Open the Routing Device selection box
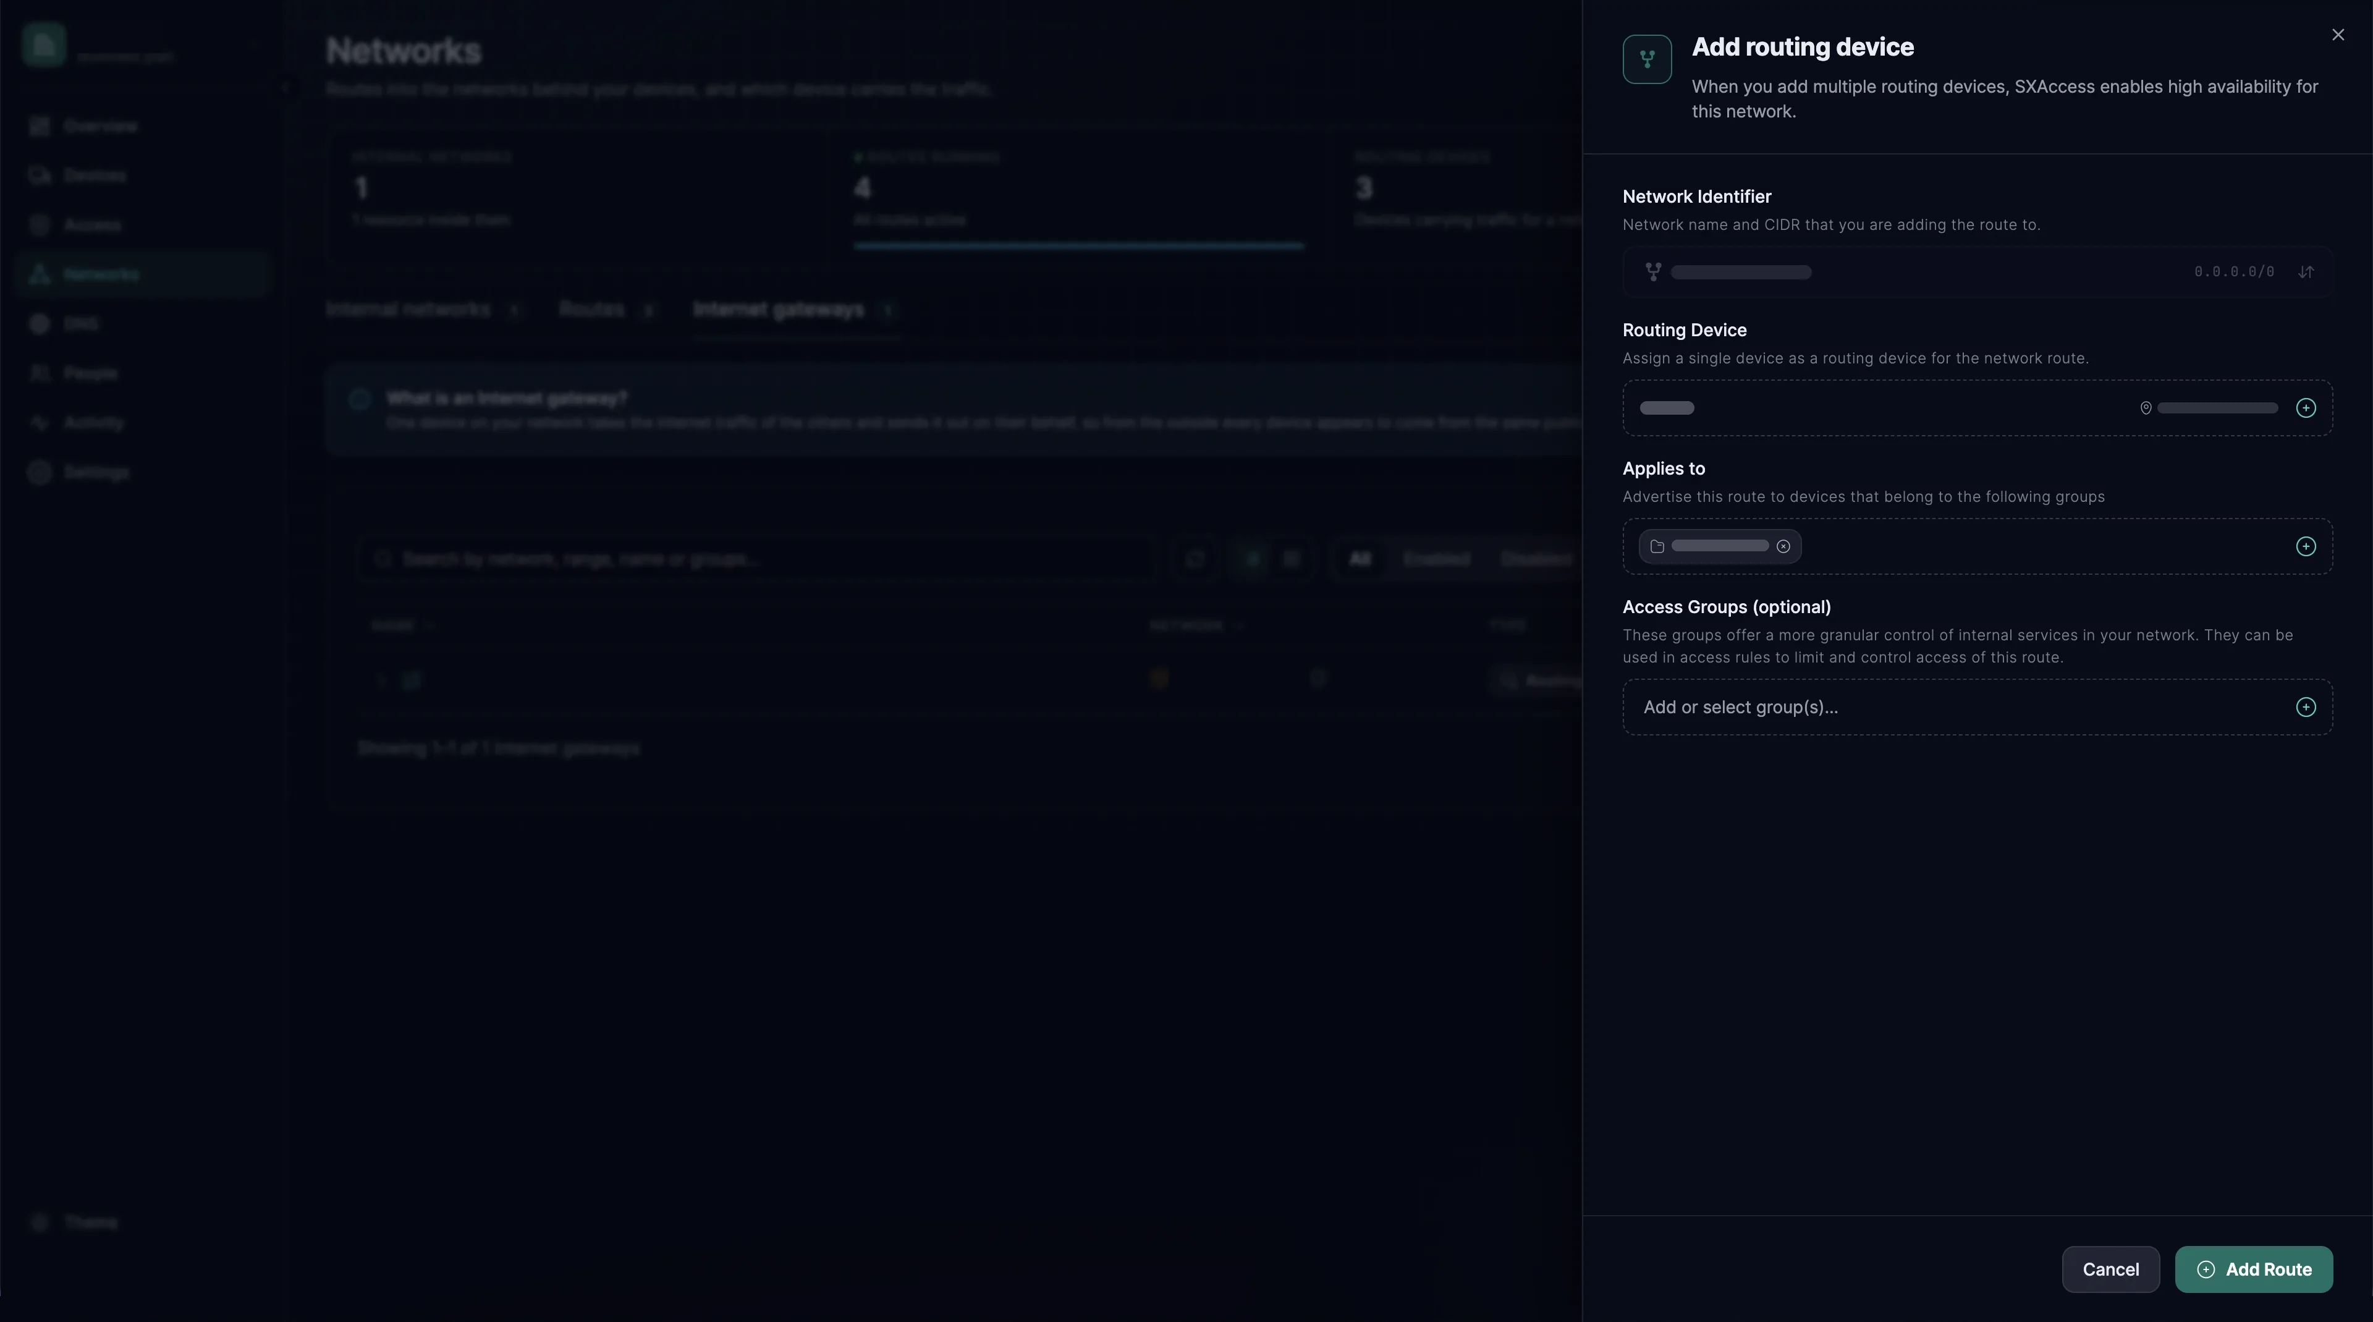Viewport: 2373px width, 1322px height. (1977, 408)
